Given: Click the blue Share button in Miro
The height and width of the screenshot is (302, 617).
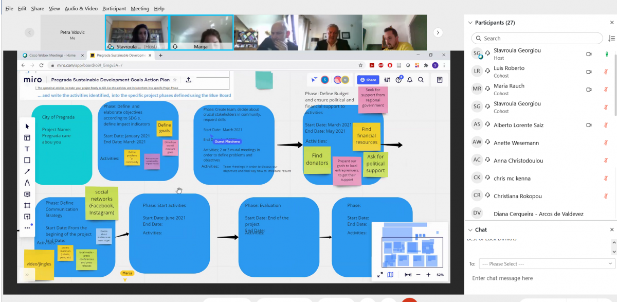Looking at the screenshot, I should coord(368,80).
